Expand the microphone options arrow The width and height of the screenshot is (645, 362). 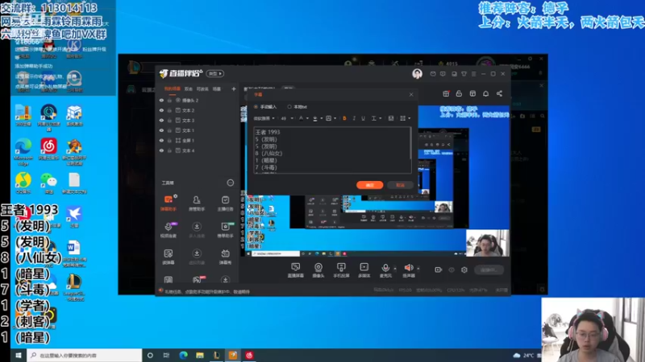click(x=395, y=269)
